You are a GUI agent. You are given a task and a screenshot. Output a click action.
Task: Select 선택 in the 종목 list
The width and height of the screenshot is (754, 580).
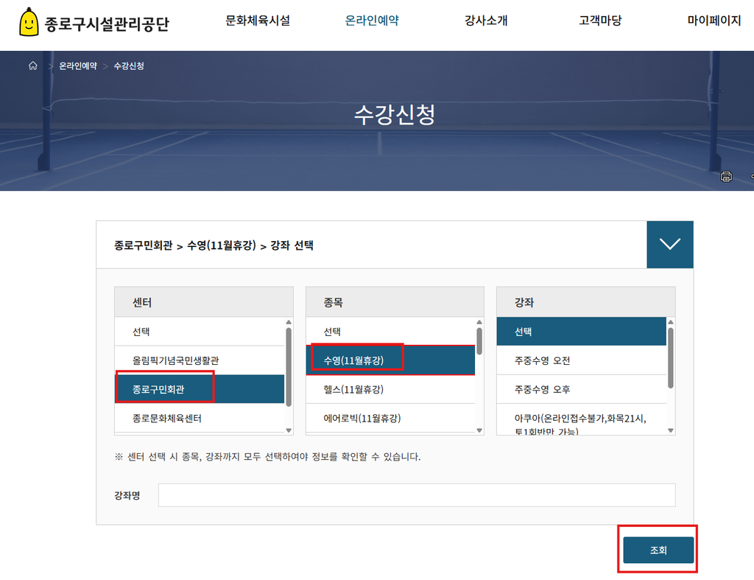[390, 332]
